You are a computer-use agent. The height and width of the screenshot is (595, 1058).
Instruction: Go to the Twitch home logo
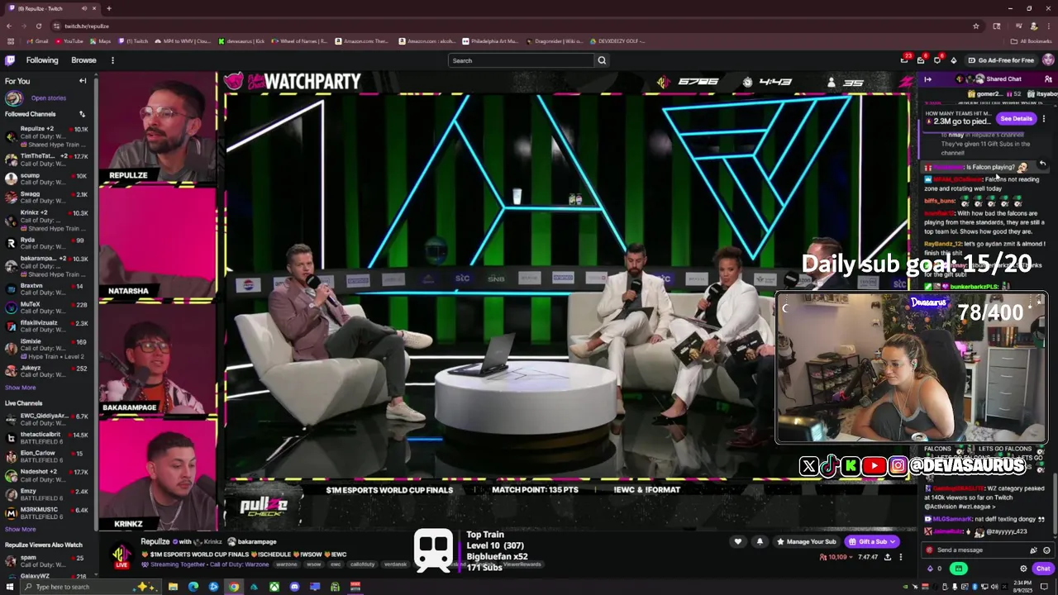(x=10, y=60)
